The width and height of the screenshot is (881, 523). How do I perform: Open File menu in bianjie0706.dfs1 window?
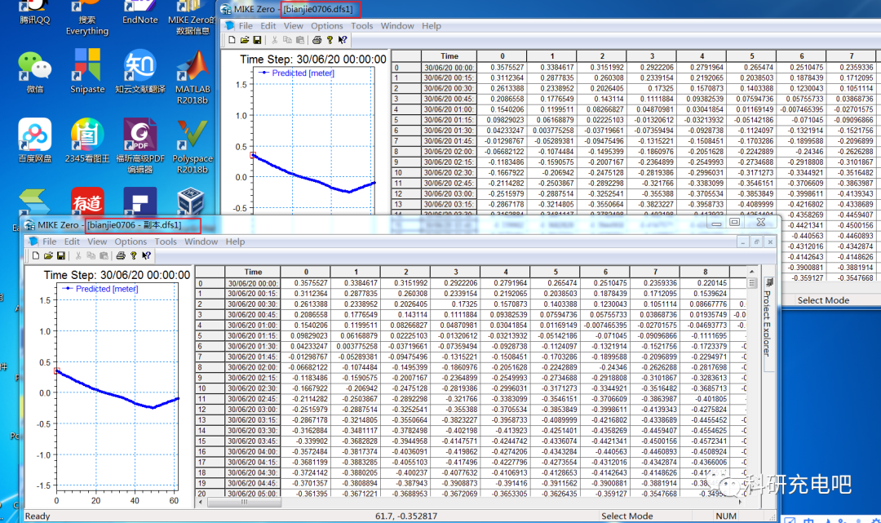246,26
